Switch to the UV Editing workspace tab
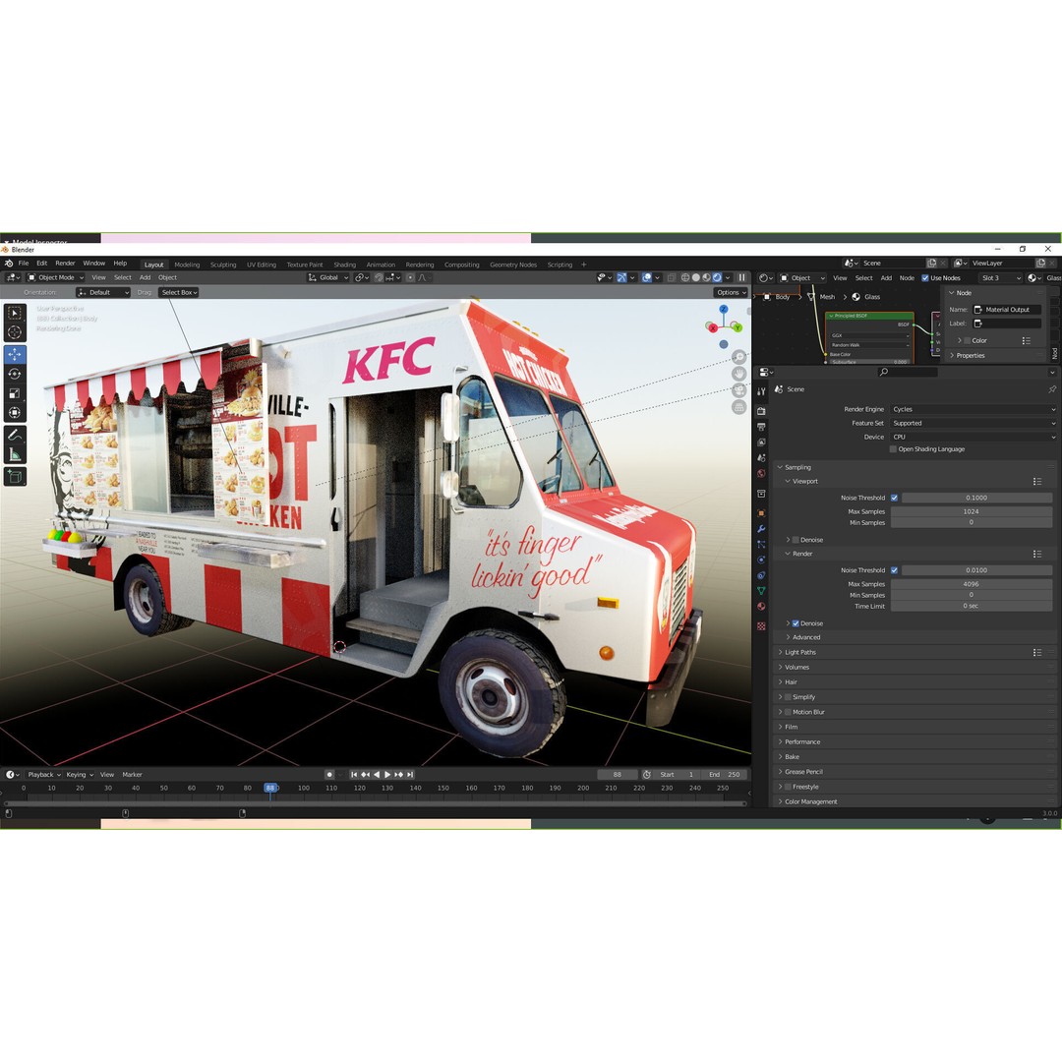 point(261,265)
